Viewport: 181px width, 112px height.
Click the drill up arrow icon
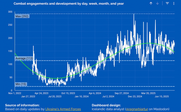151,3
